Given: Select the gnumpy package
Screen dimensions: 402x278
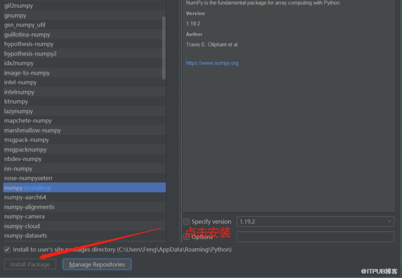Looking at the screenshot, I should pos(84,15).
